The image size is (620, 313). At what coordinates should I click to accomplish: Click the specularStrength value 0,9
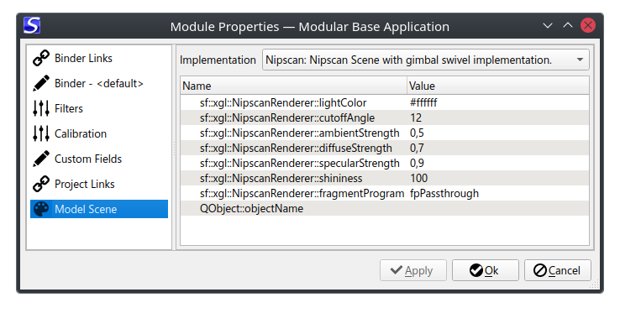tap(417, 164)
